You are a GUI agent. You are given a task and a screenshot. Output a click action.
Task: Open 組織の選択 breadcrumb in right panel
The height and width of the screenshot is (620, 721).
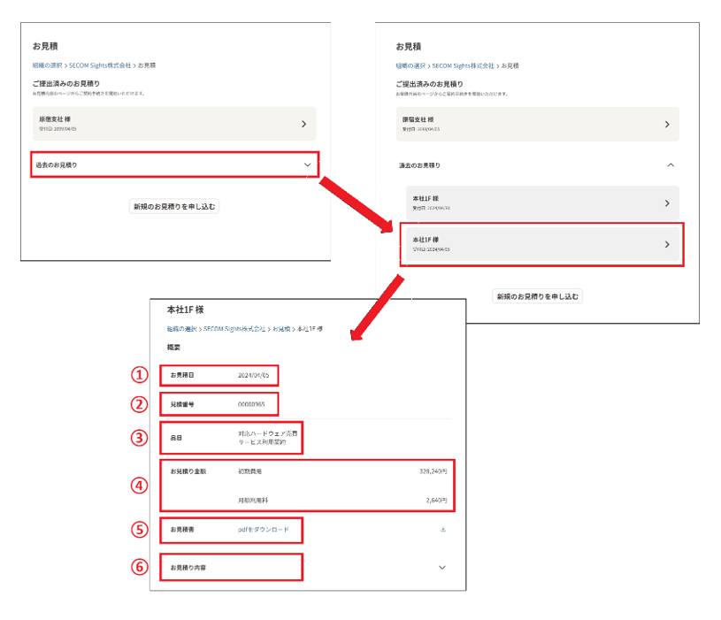pos(410,65)
